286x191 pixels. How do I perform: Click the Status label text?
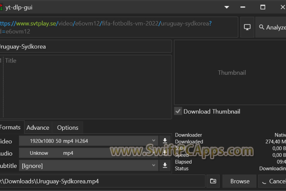tap(182, 168)
